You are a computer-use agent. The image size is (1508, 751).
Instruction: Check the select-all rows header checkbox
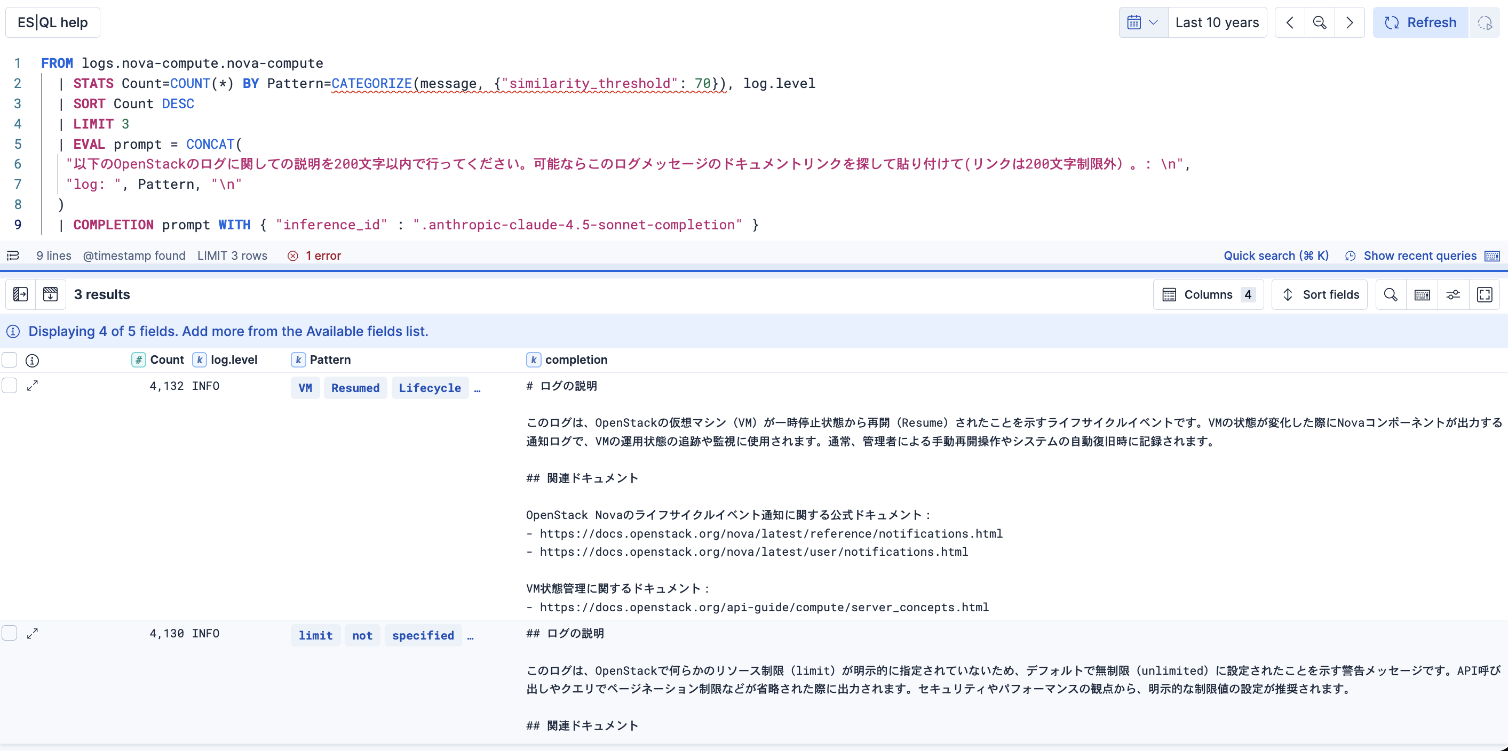coord(10,360)
